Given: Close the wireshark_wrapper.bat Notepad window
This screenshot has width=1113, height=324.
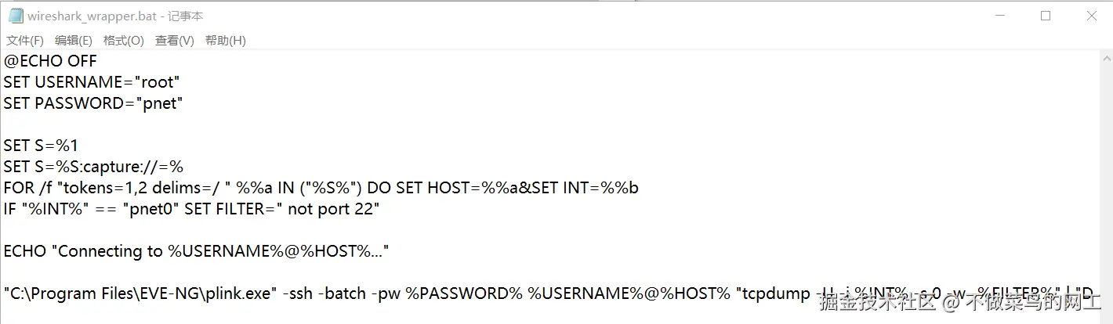Looking at the screenshot, I should tap(1091, 16).
